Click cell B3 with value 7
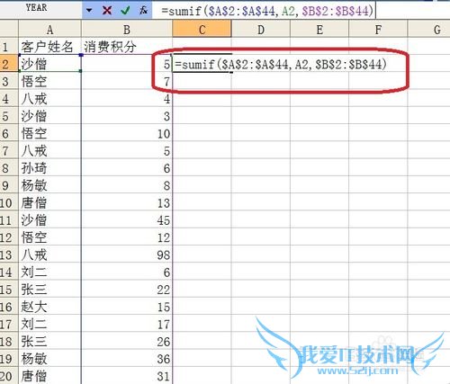 pyautogui.click(x=127, y=81)
